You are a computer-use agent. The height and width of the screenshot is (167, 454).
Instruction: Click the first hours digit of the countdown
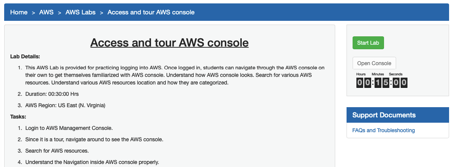[360, 83]
